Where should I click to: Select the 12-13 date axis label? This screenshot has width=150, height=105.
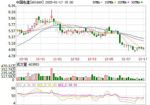92,59
